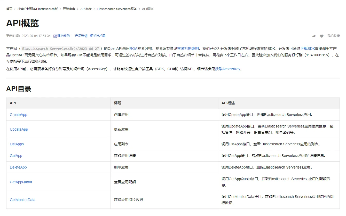
Task: Open 签名机制说明 link
Action: click(x=188, y=49)
